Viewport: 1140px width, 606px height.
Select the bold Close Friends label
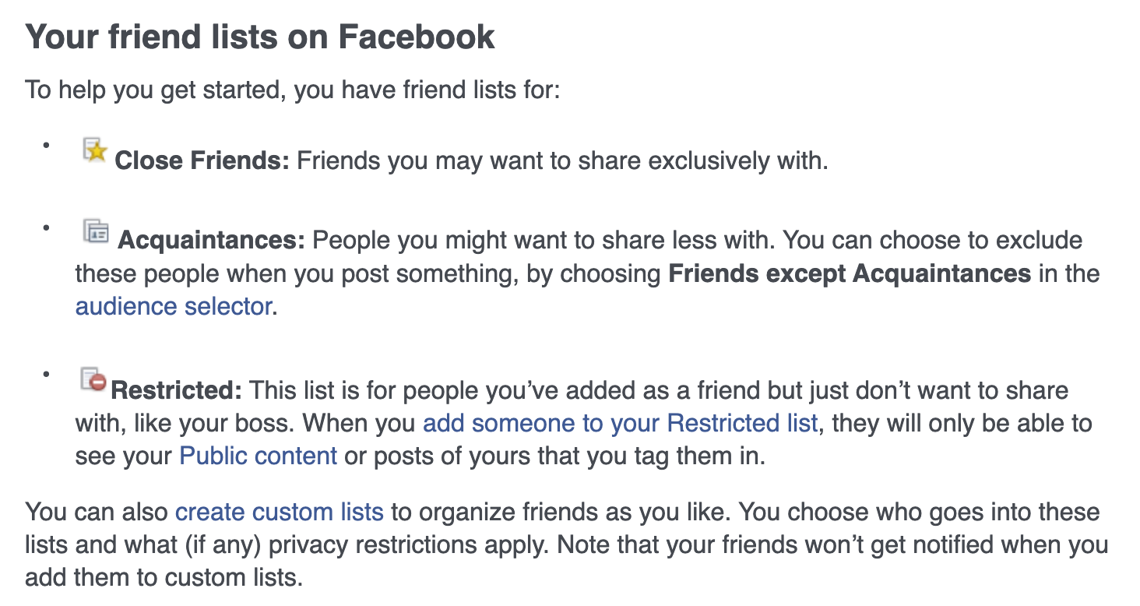202,161
